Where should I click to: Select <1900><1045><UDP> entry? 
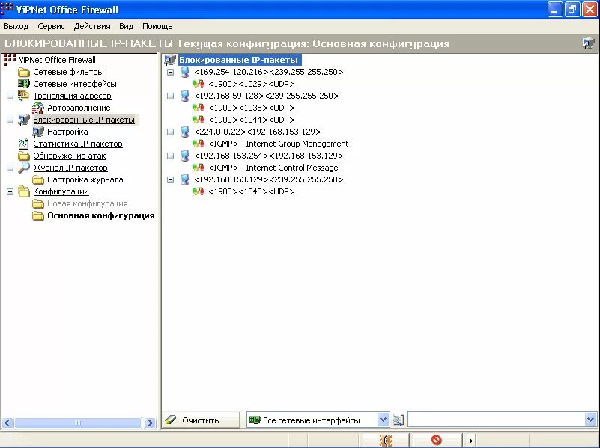coord(252,191)
